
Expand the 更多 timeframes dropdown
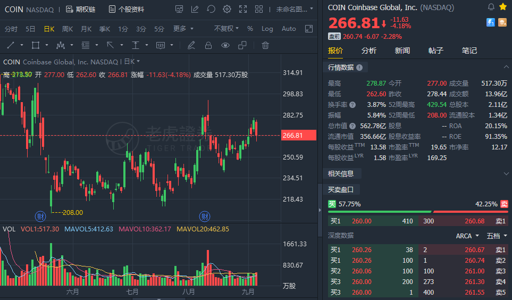click(x=183, y=29)
